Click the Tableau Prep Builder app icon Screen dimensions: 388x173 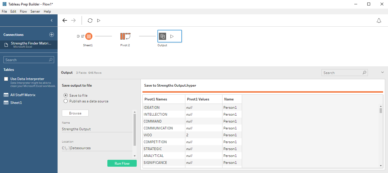point(4,4)
